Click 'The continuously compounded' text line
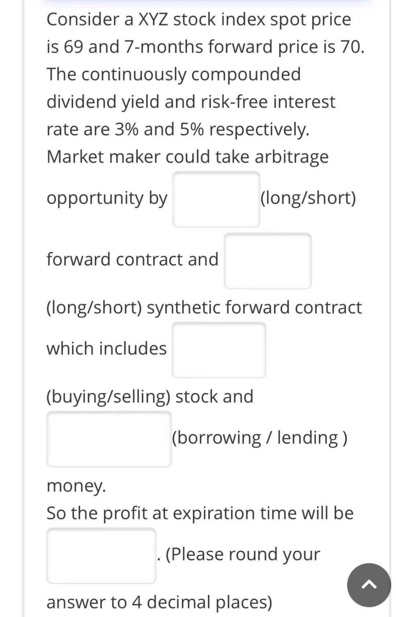 174,74
